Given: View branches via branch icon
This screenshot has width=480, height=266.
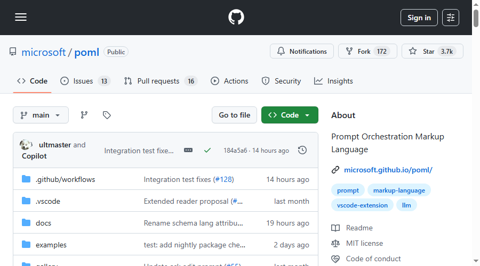Looking at the screenshot, I should point(84,115).
